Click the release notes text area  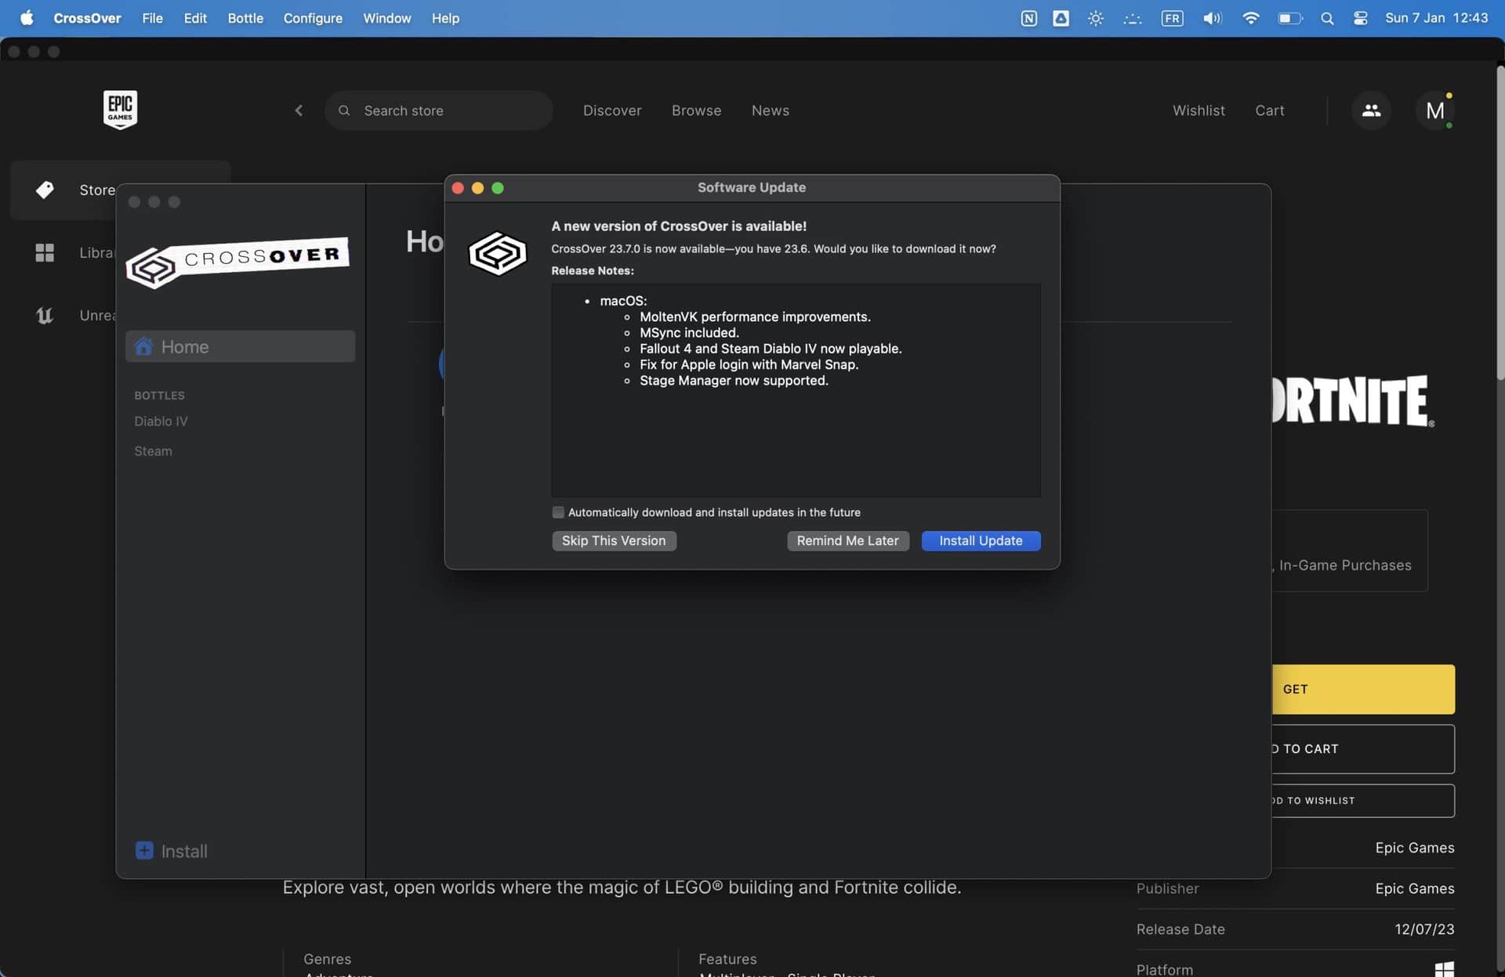pos(796,390)
